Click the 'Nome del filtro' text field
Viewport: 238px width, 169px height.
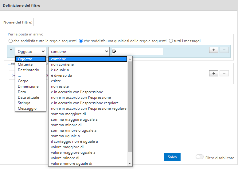65,22
